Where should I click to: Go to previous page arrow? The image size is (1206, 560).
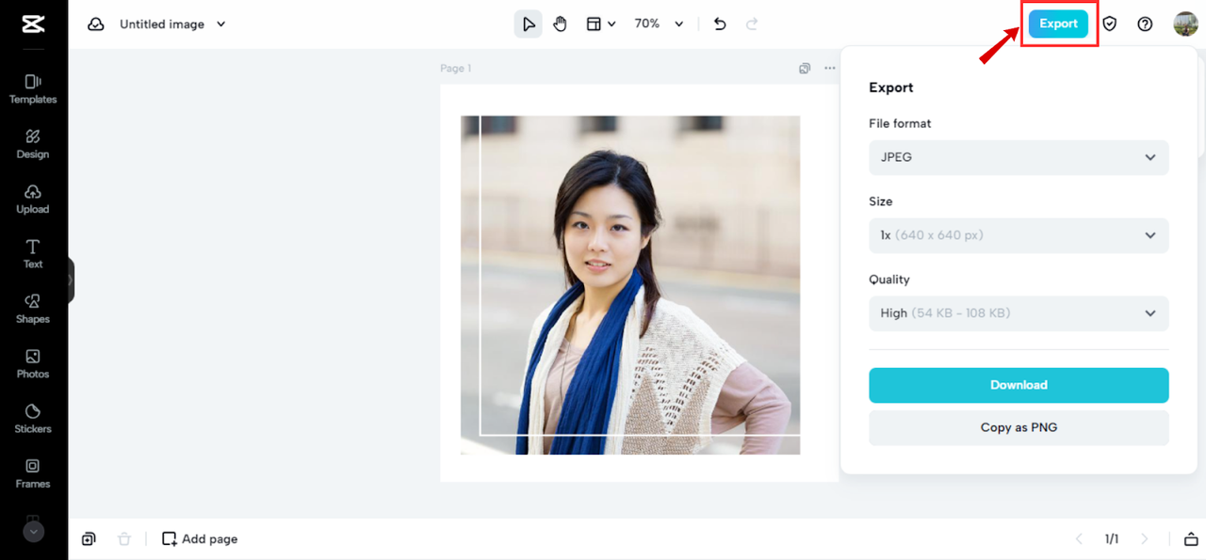1080,539
